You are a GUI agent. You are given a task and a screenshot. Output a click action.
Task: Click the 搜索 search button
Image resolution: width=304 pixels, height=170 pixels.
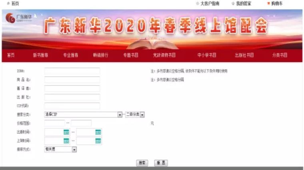click(x=142, y=163)
